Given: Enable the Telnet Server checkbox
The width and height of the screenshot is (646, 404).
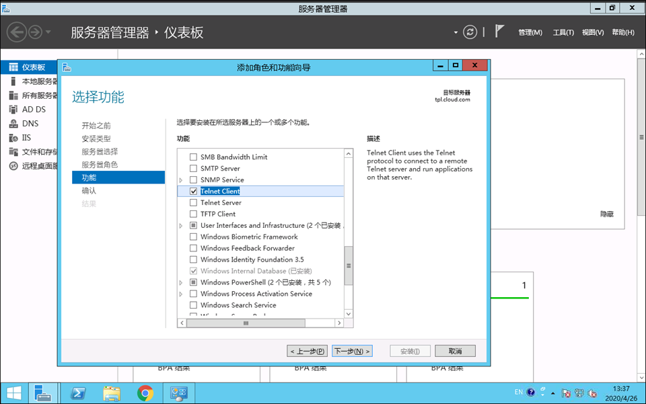Looking at the screenshot, I should tap(194, 203).
